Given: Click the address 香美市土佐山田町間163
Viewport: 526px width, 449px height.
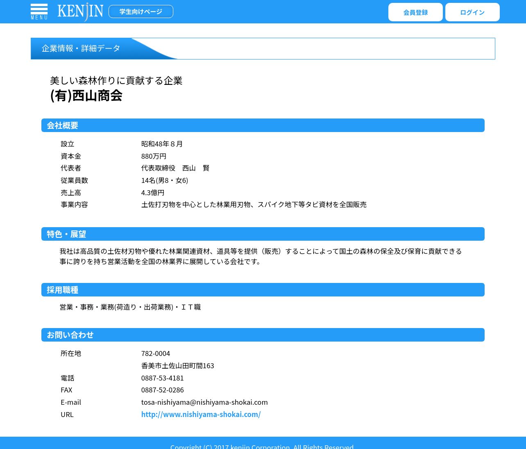Looking at the screenshot, I should (178, 366).
